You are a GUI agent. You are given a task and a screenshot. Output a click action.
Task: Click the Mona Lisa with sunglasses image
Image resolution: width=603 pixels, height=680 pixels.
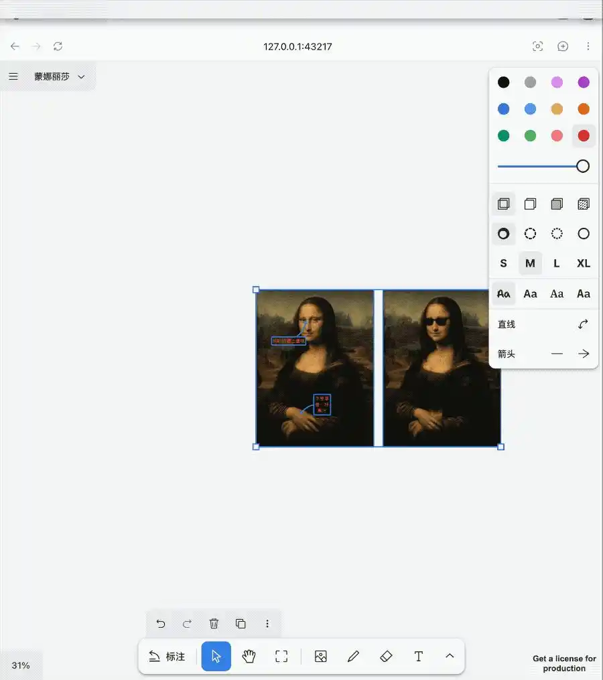pyautogui.click(x=442, y=368)
